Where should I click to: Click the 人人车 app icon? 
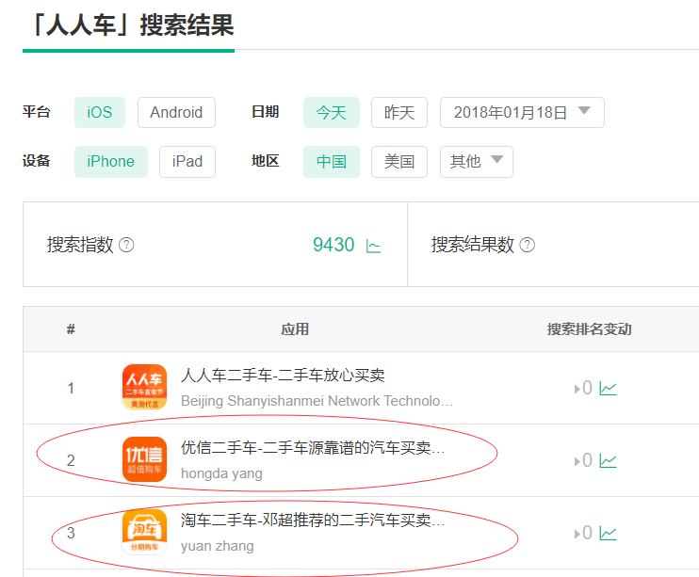144,387
